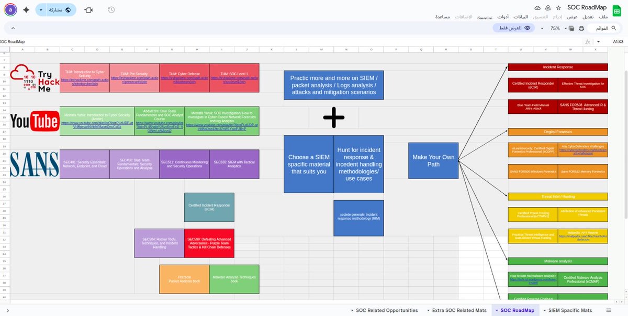Select 'Malware Analysis Techniques book' cell
Image resolution: width=628 pixels, height=316 pixels.
(x=234, y=279)
